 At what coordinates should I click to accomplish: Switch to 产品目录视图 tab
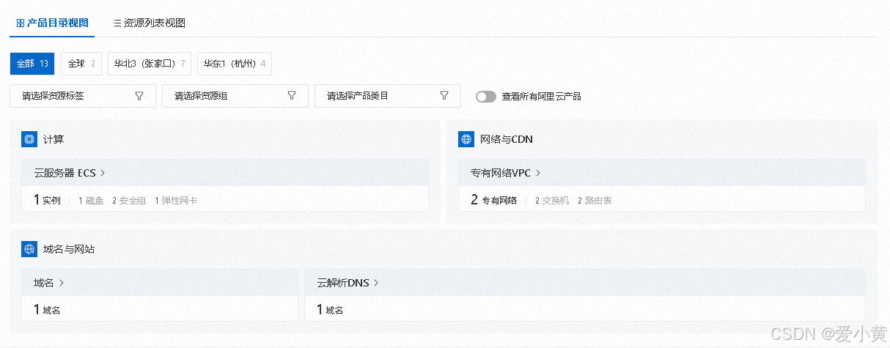(52, 23)
